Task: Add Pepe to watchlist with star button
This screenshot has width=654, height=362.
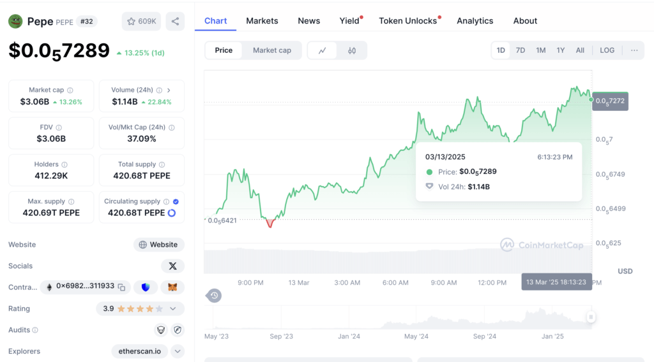Action: pyautogui.click(x=141, y=21)
